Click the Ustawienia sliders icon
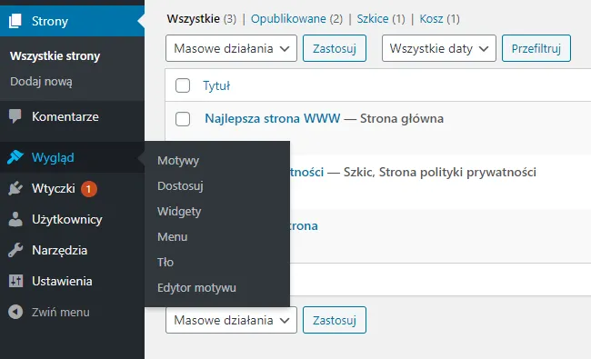Viewport: 591px width, 359px height. coord(15,281)
